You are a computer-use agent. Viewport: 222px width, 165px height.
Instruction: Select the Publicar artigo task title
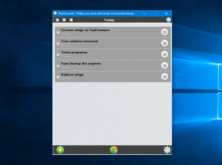[x=72, y=75]
